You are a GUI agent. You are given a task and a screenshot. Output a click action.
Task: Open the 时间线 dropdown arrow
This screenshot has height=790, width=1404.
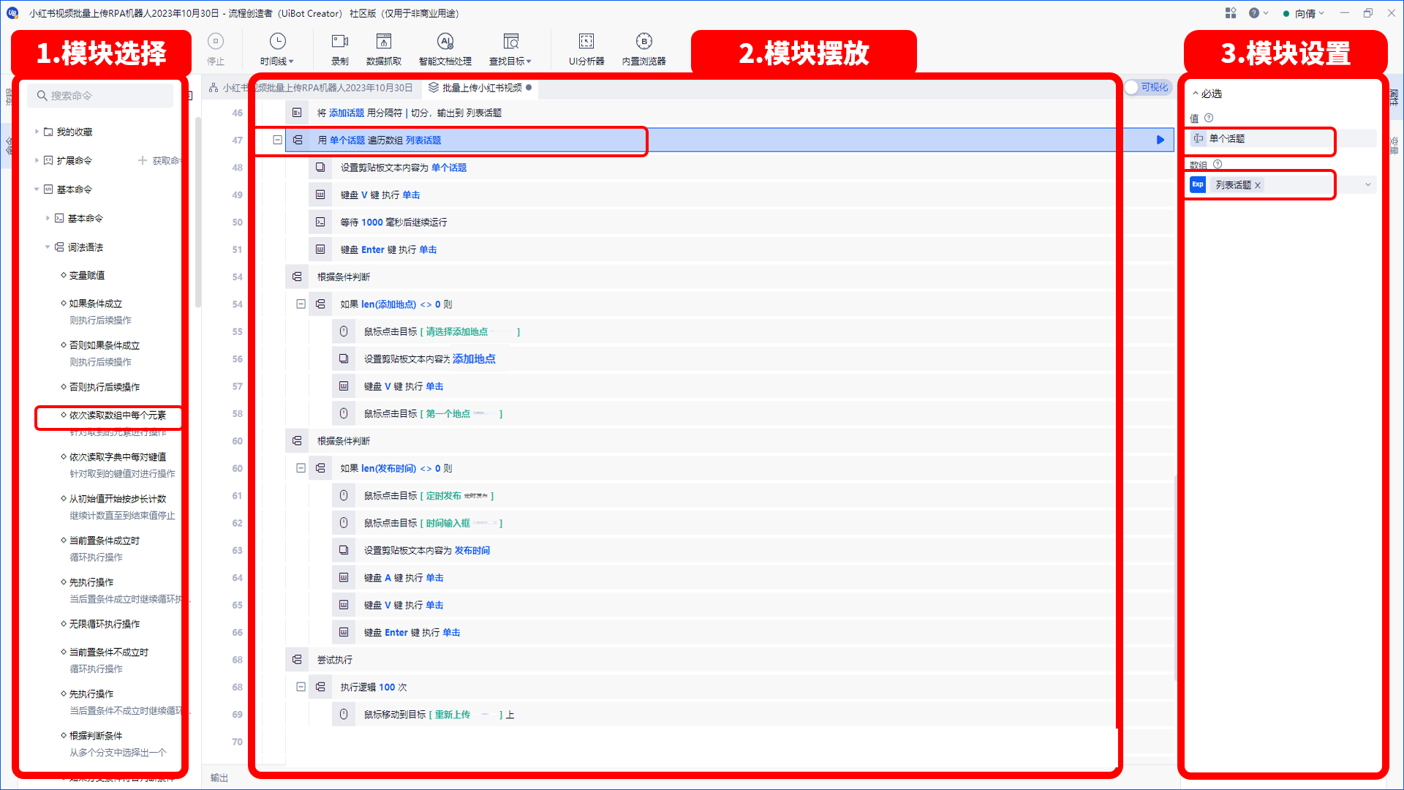(291, 61)
